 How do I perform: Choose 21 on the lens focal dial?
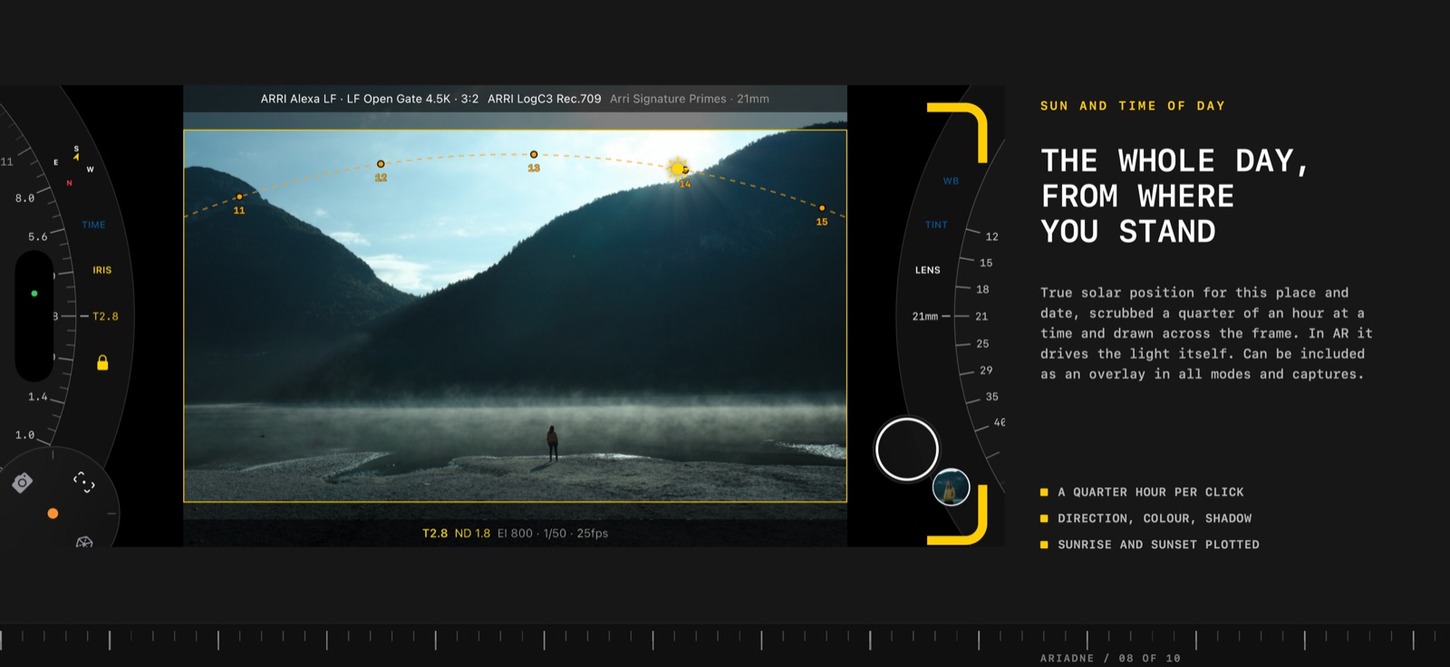[981, 316]
